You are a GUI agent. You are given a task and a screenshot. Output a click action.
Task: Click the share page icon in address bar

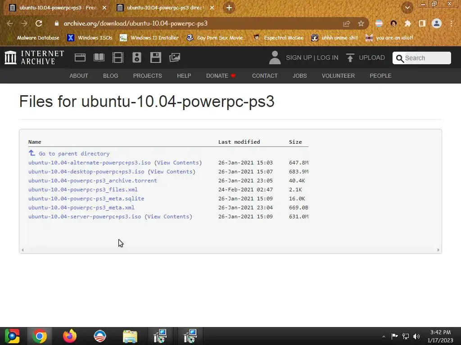[x=347, y=23]
